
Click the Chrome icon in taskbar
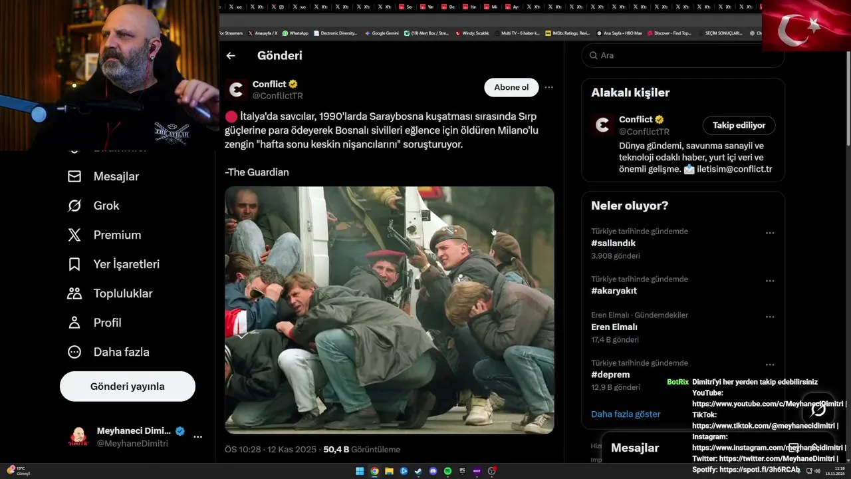[374, 471]
